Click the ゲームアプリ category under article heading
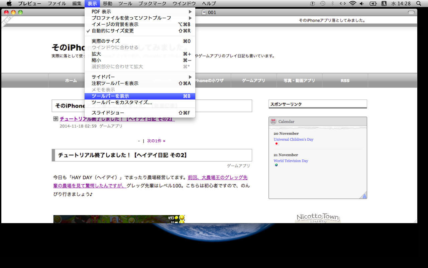 click(x=238, y=166)
